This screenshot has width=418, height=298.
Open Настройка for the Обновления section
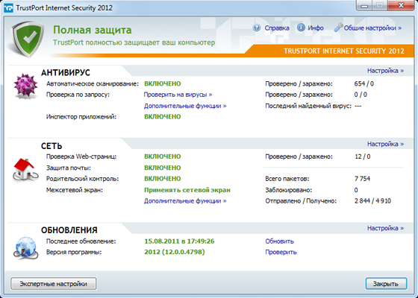385,228
